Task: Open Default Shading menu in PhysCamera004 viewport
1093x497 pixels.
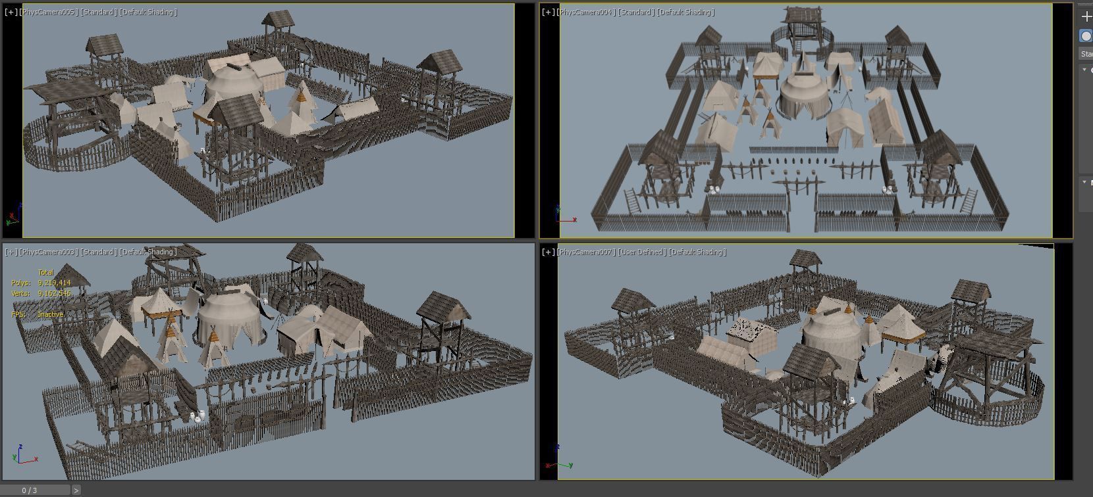Action: pos(685,12)
